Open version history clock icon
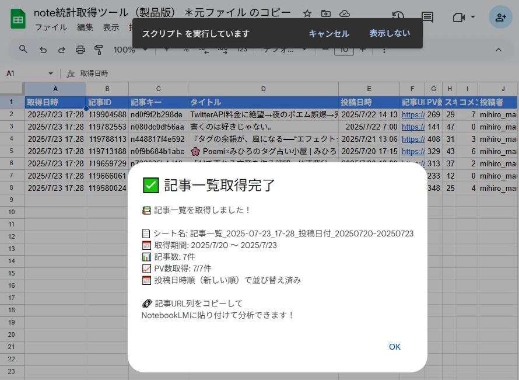 coord(398,16)
